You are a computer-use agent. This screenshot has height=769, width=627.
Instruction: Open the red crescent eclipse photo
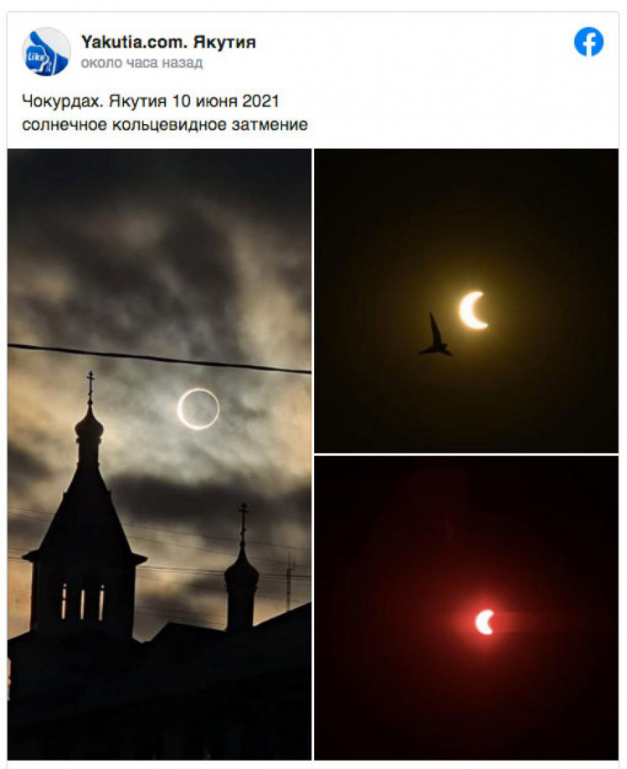point(466,607)
